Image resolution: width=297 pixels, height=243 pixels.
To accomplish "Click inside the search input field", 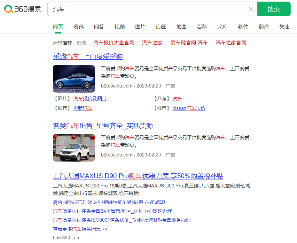I will point(128,9).
